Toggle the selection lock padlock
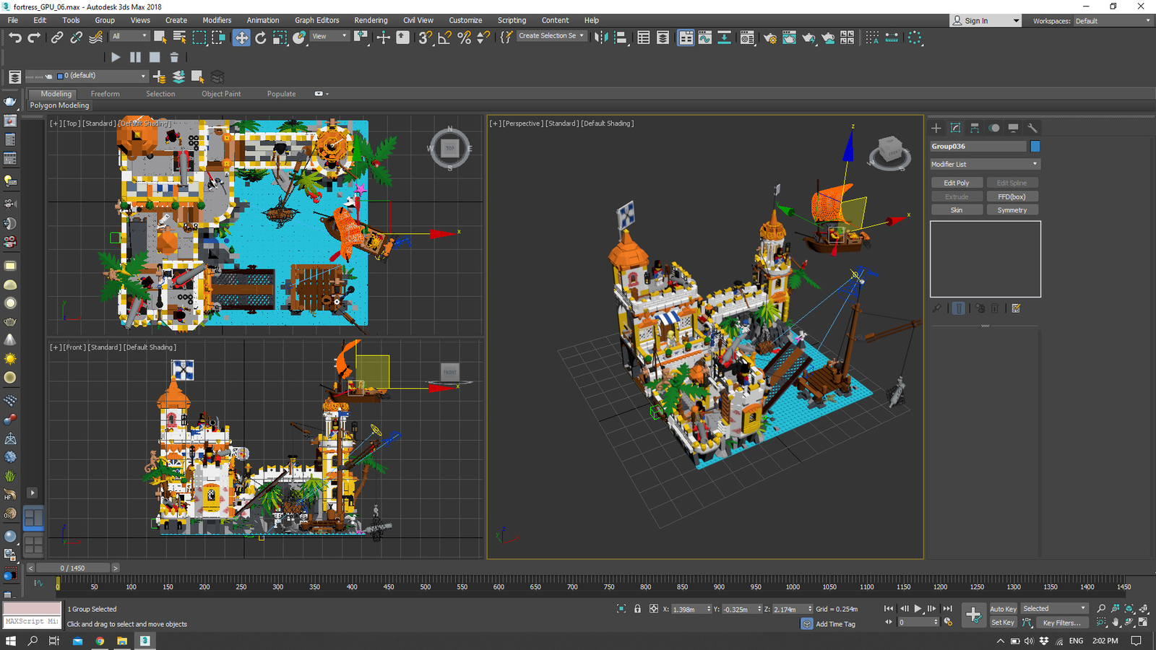The height and width of the screenshot is (650, 1156). (637, 609)
